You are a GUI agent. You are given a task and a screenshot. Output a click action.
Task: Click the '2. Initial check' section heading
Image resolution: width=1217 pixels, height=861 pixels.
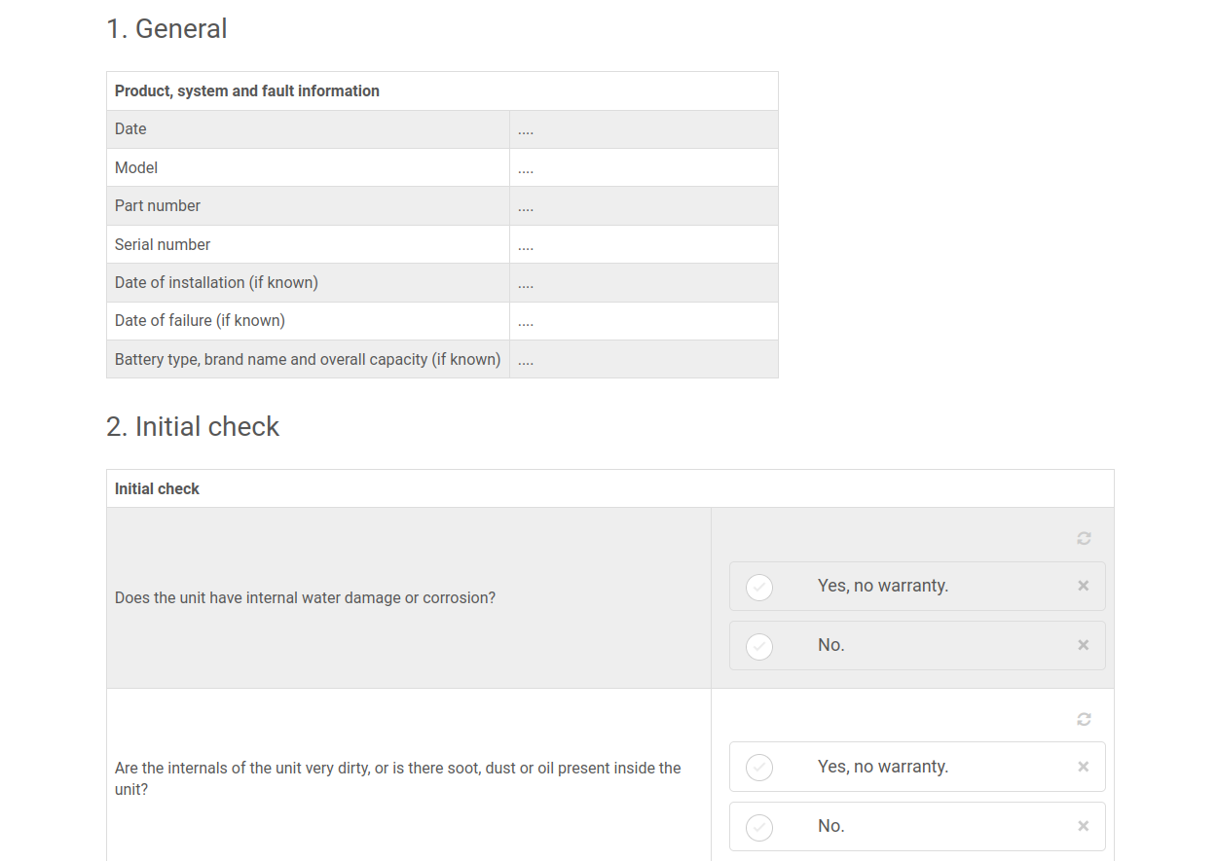tap(193, 427)
